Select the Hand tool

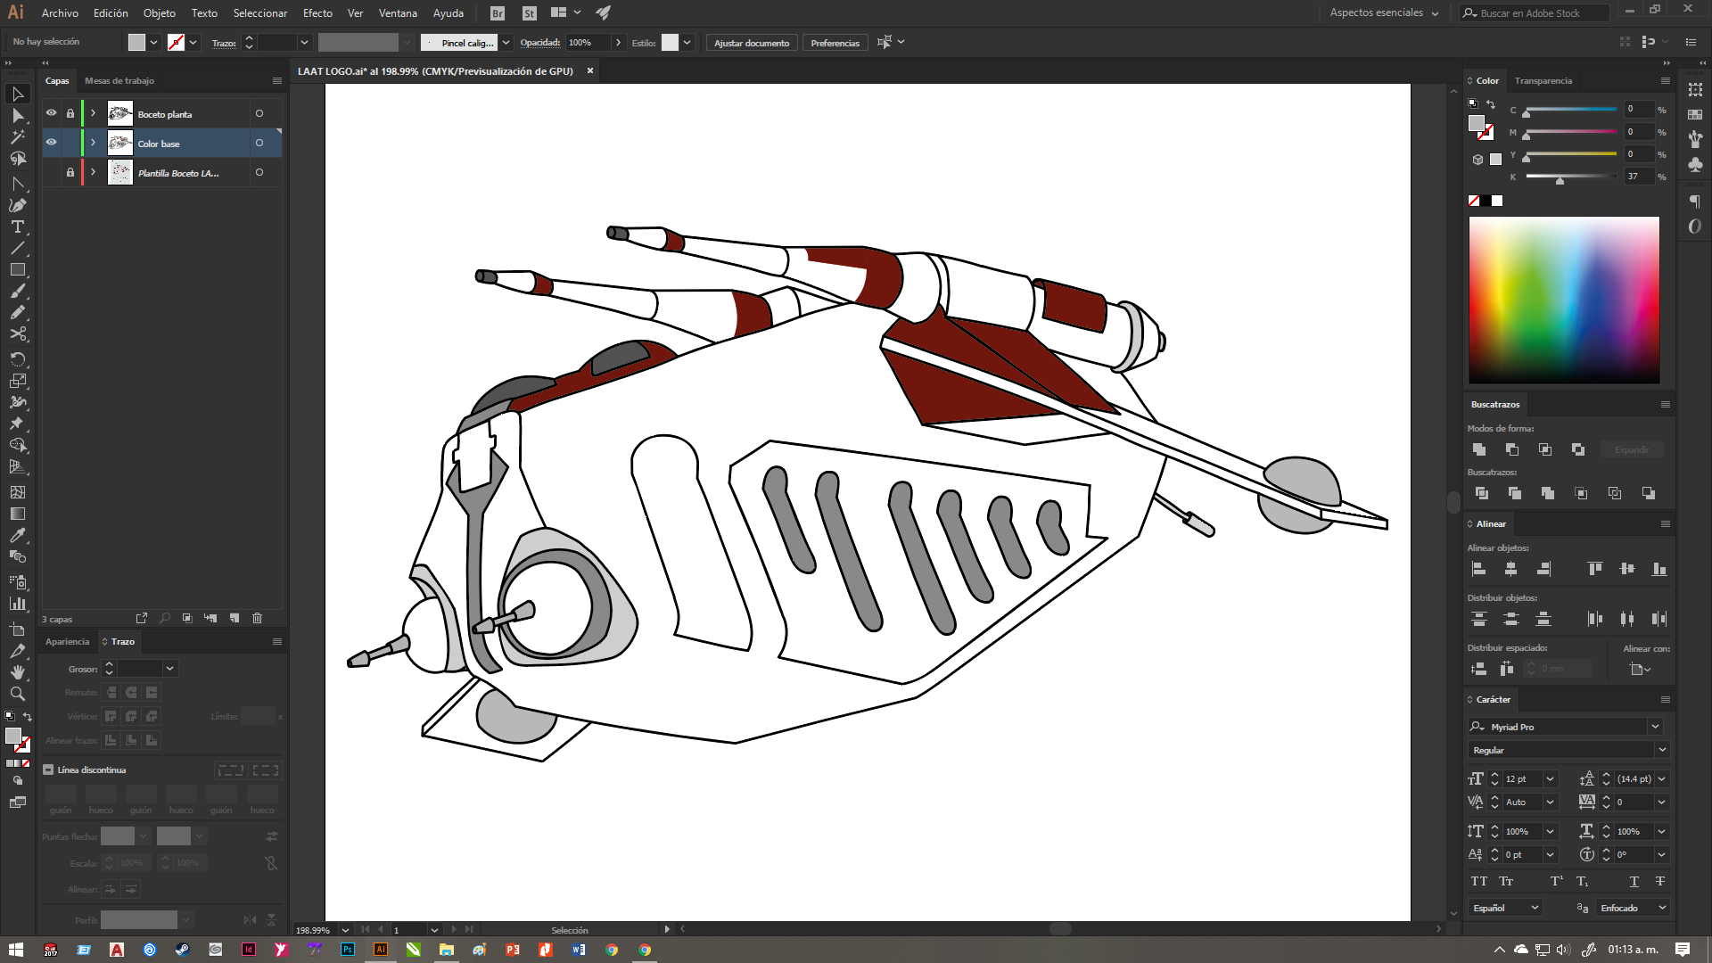click(17, 672)
